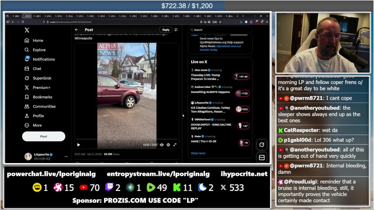Toggle reader view icon
The height and width of the screenshot is (210, 374).
pos(201,22)
